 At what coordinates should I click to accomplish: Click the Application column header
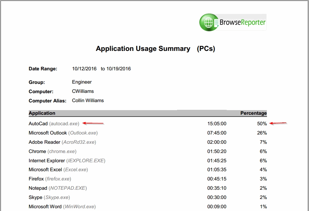click(42, 113)
